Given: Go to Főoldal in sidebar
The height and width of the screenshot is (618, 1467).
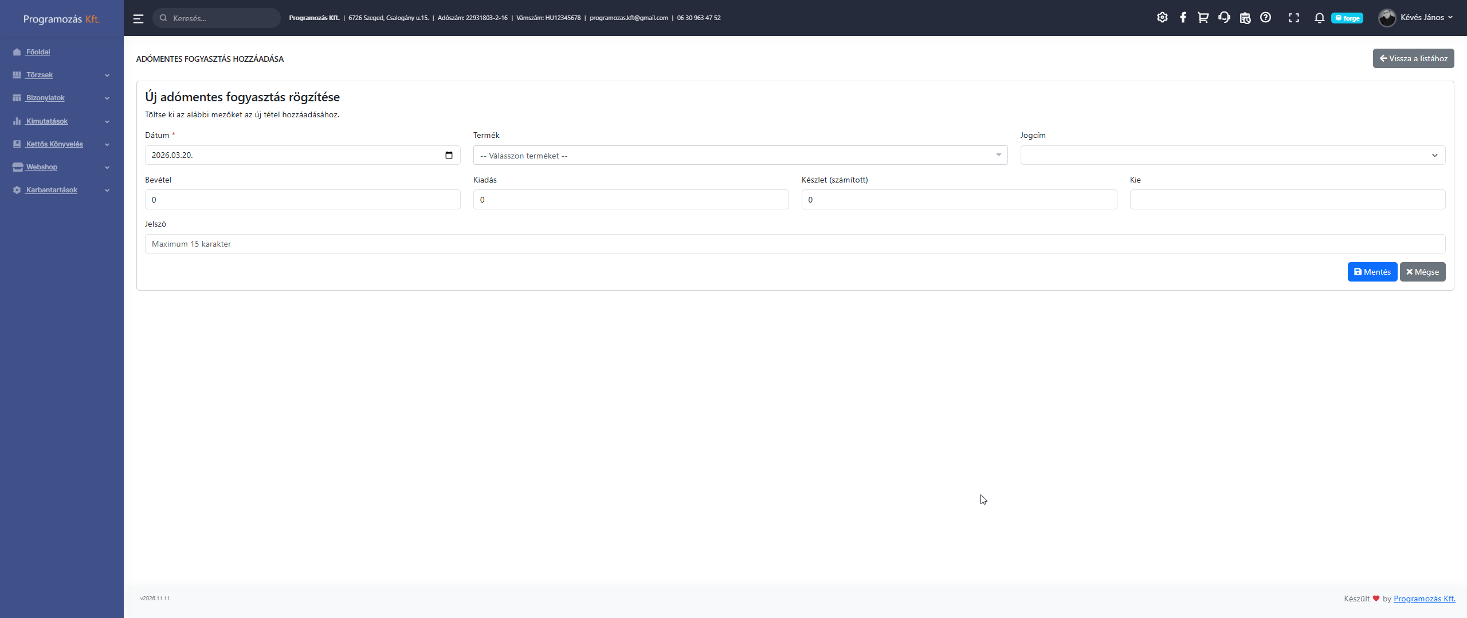Looking at the screenshot, I should coord(38,52).
